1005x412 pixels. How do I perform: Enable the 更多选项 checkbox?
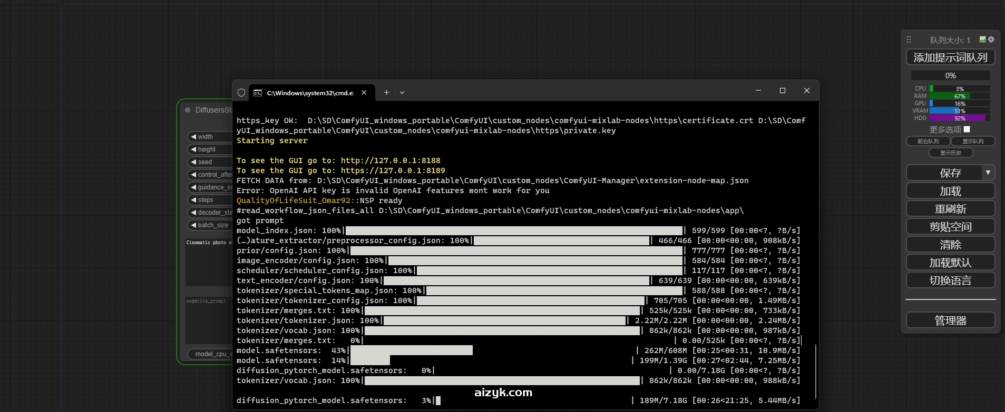[967, 129]
